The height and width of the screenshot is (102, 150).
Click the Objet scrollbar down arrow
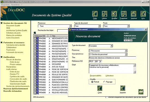134,72
